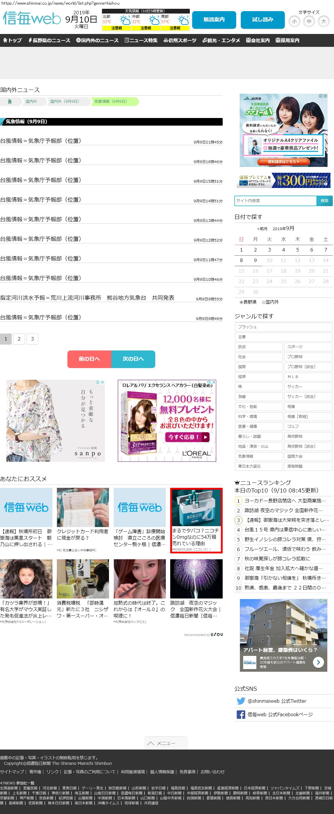Select calendar date 5
The width and height of the screenshot is (334, 814).
click(x=298, y=250)
